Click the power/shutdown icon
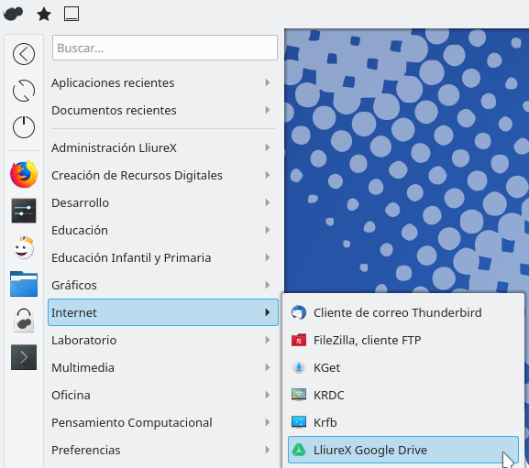Viewport: 529px width, 468px height. coord(24,127)
